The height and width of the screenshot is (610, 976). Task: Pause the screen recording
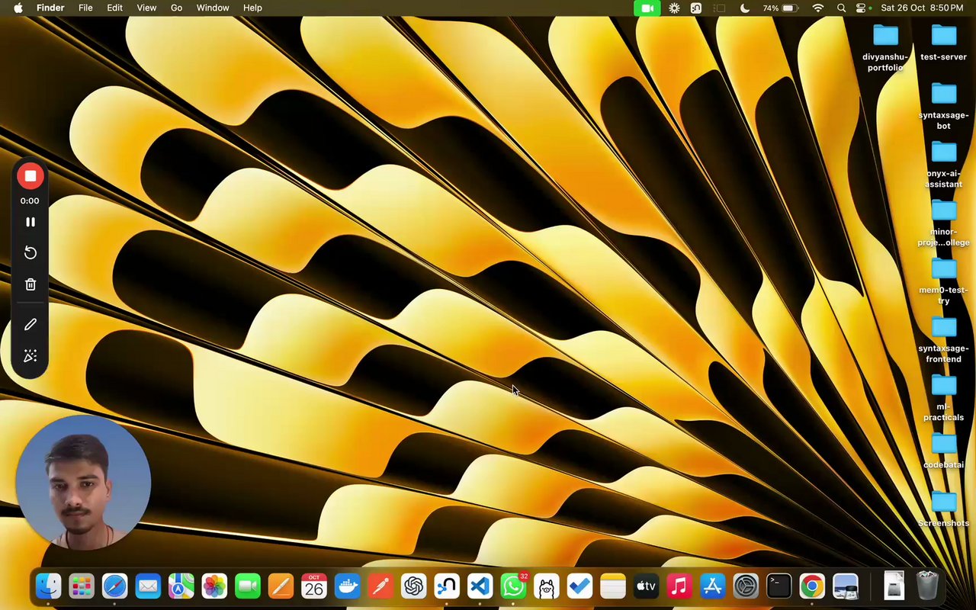pyautogui.click(x=30, y=222)
